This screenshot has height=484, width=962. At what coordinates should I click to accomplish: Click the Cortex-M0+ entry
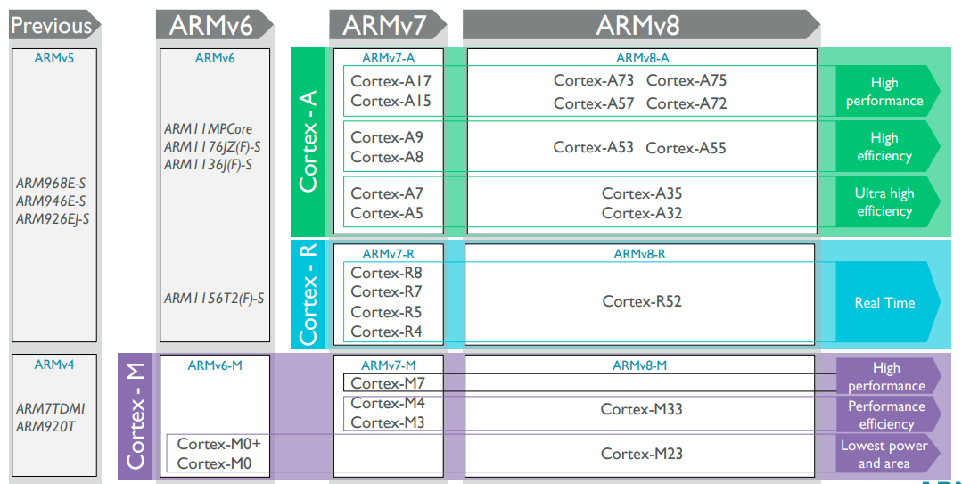tap(218, 444)
